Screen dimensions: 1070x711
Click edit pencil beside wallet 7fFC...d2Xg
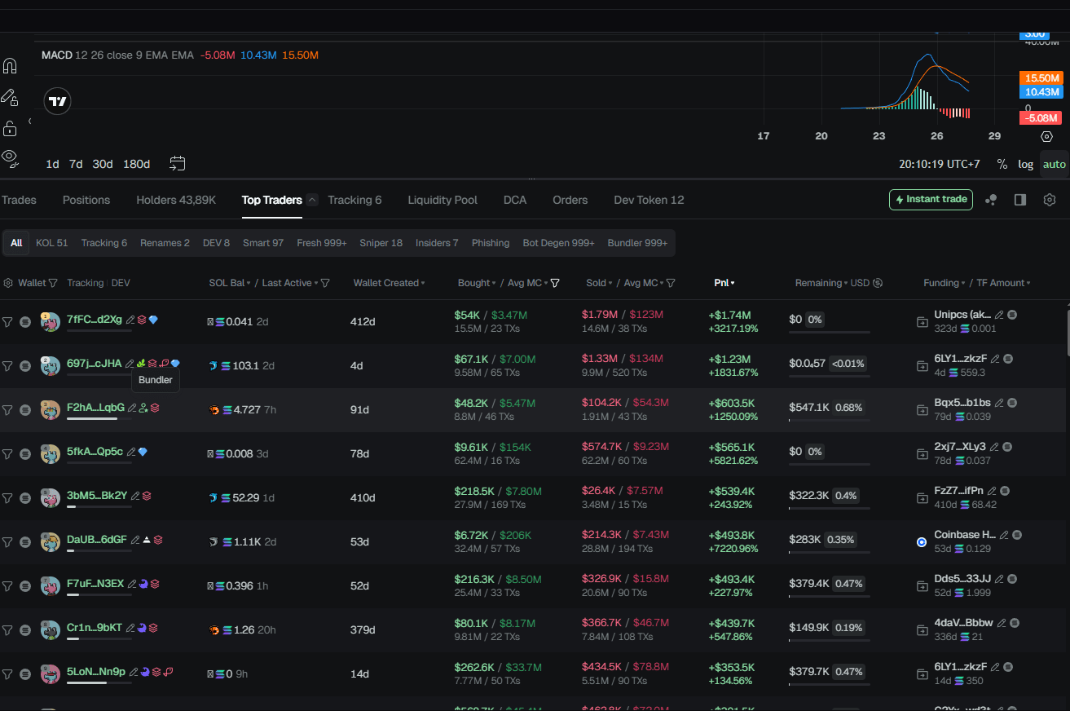point(130,320)
